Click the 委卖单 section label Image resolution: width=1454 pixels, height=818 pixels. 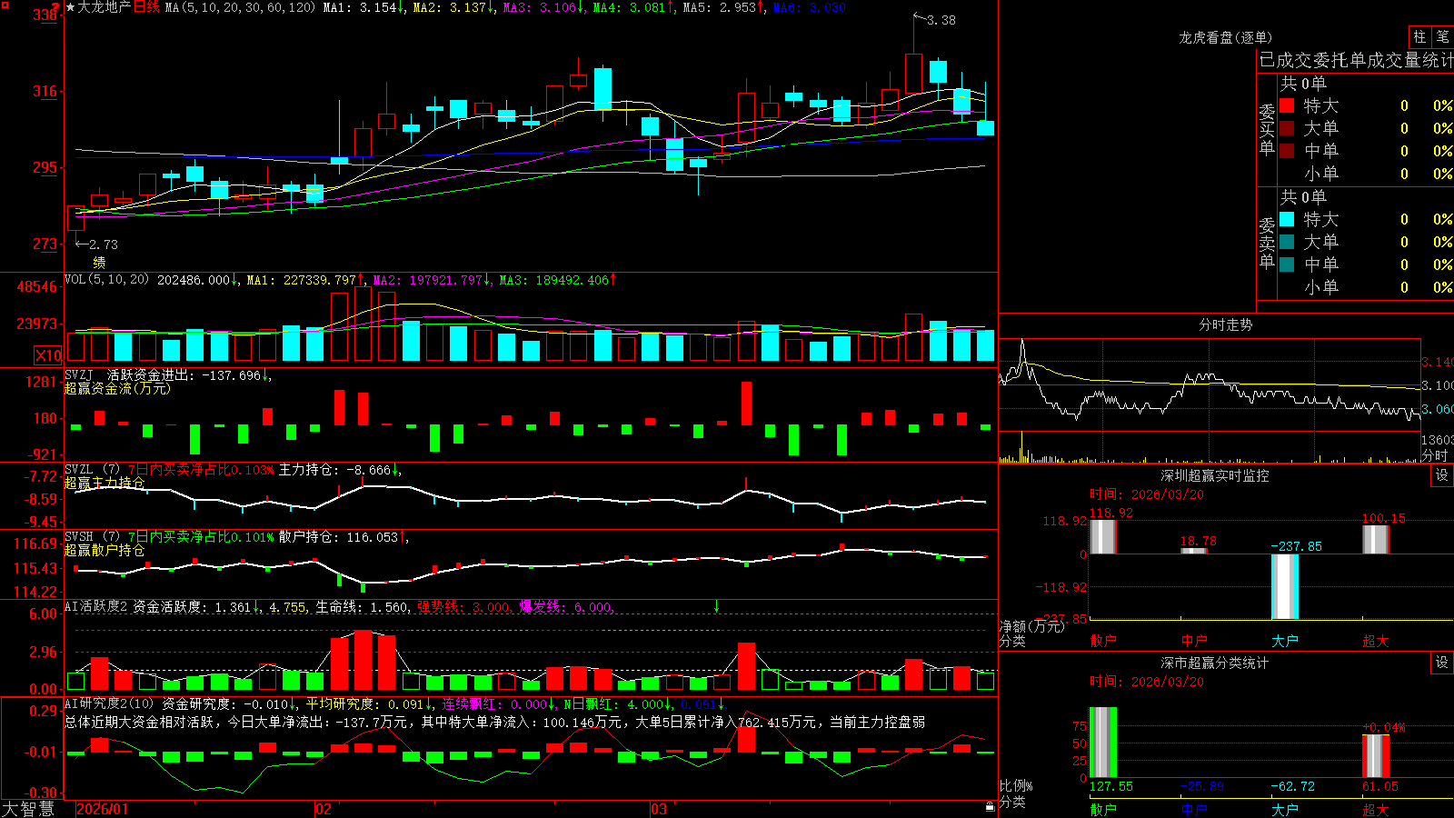coord(1267,243)
